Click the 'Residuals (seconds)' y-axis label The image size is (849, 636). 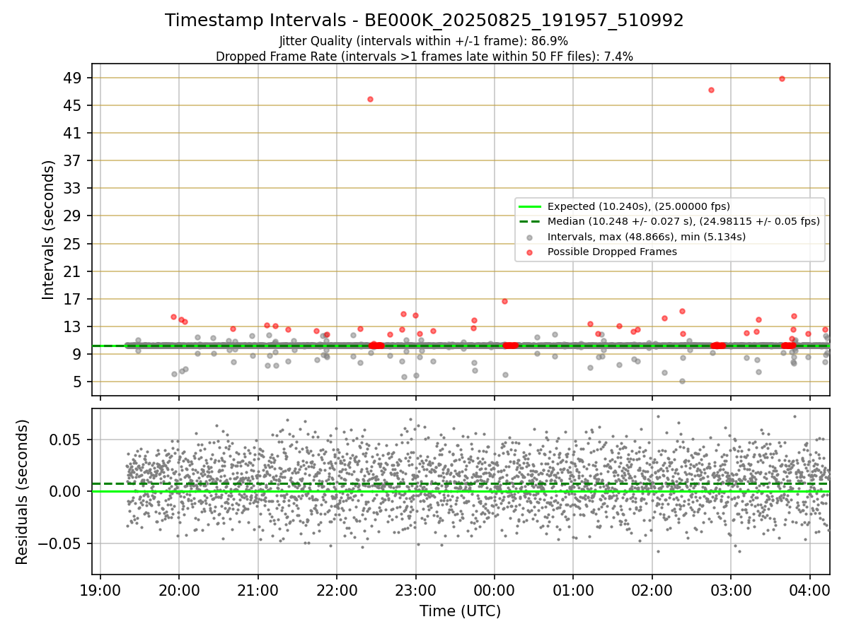(x=22, y=492)
